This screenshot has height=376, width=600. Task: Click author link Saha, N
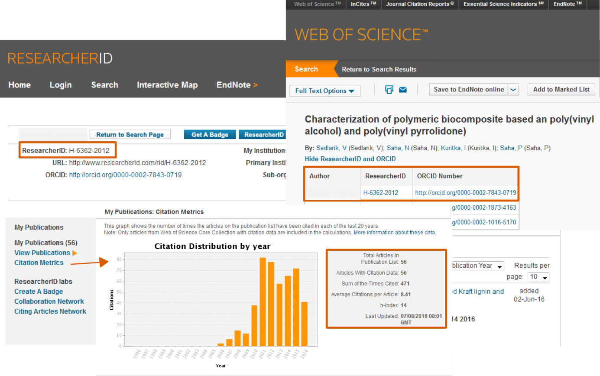pos(397,148)
